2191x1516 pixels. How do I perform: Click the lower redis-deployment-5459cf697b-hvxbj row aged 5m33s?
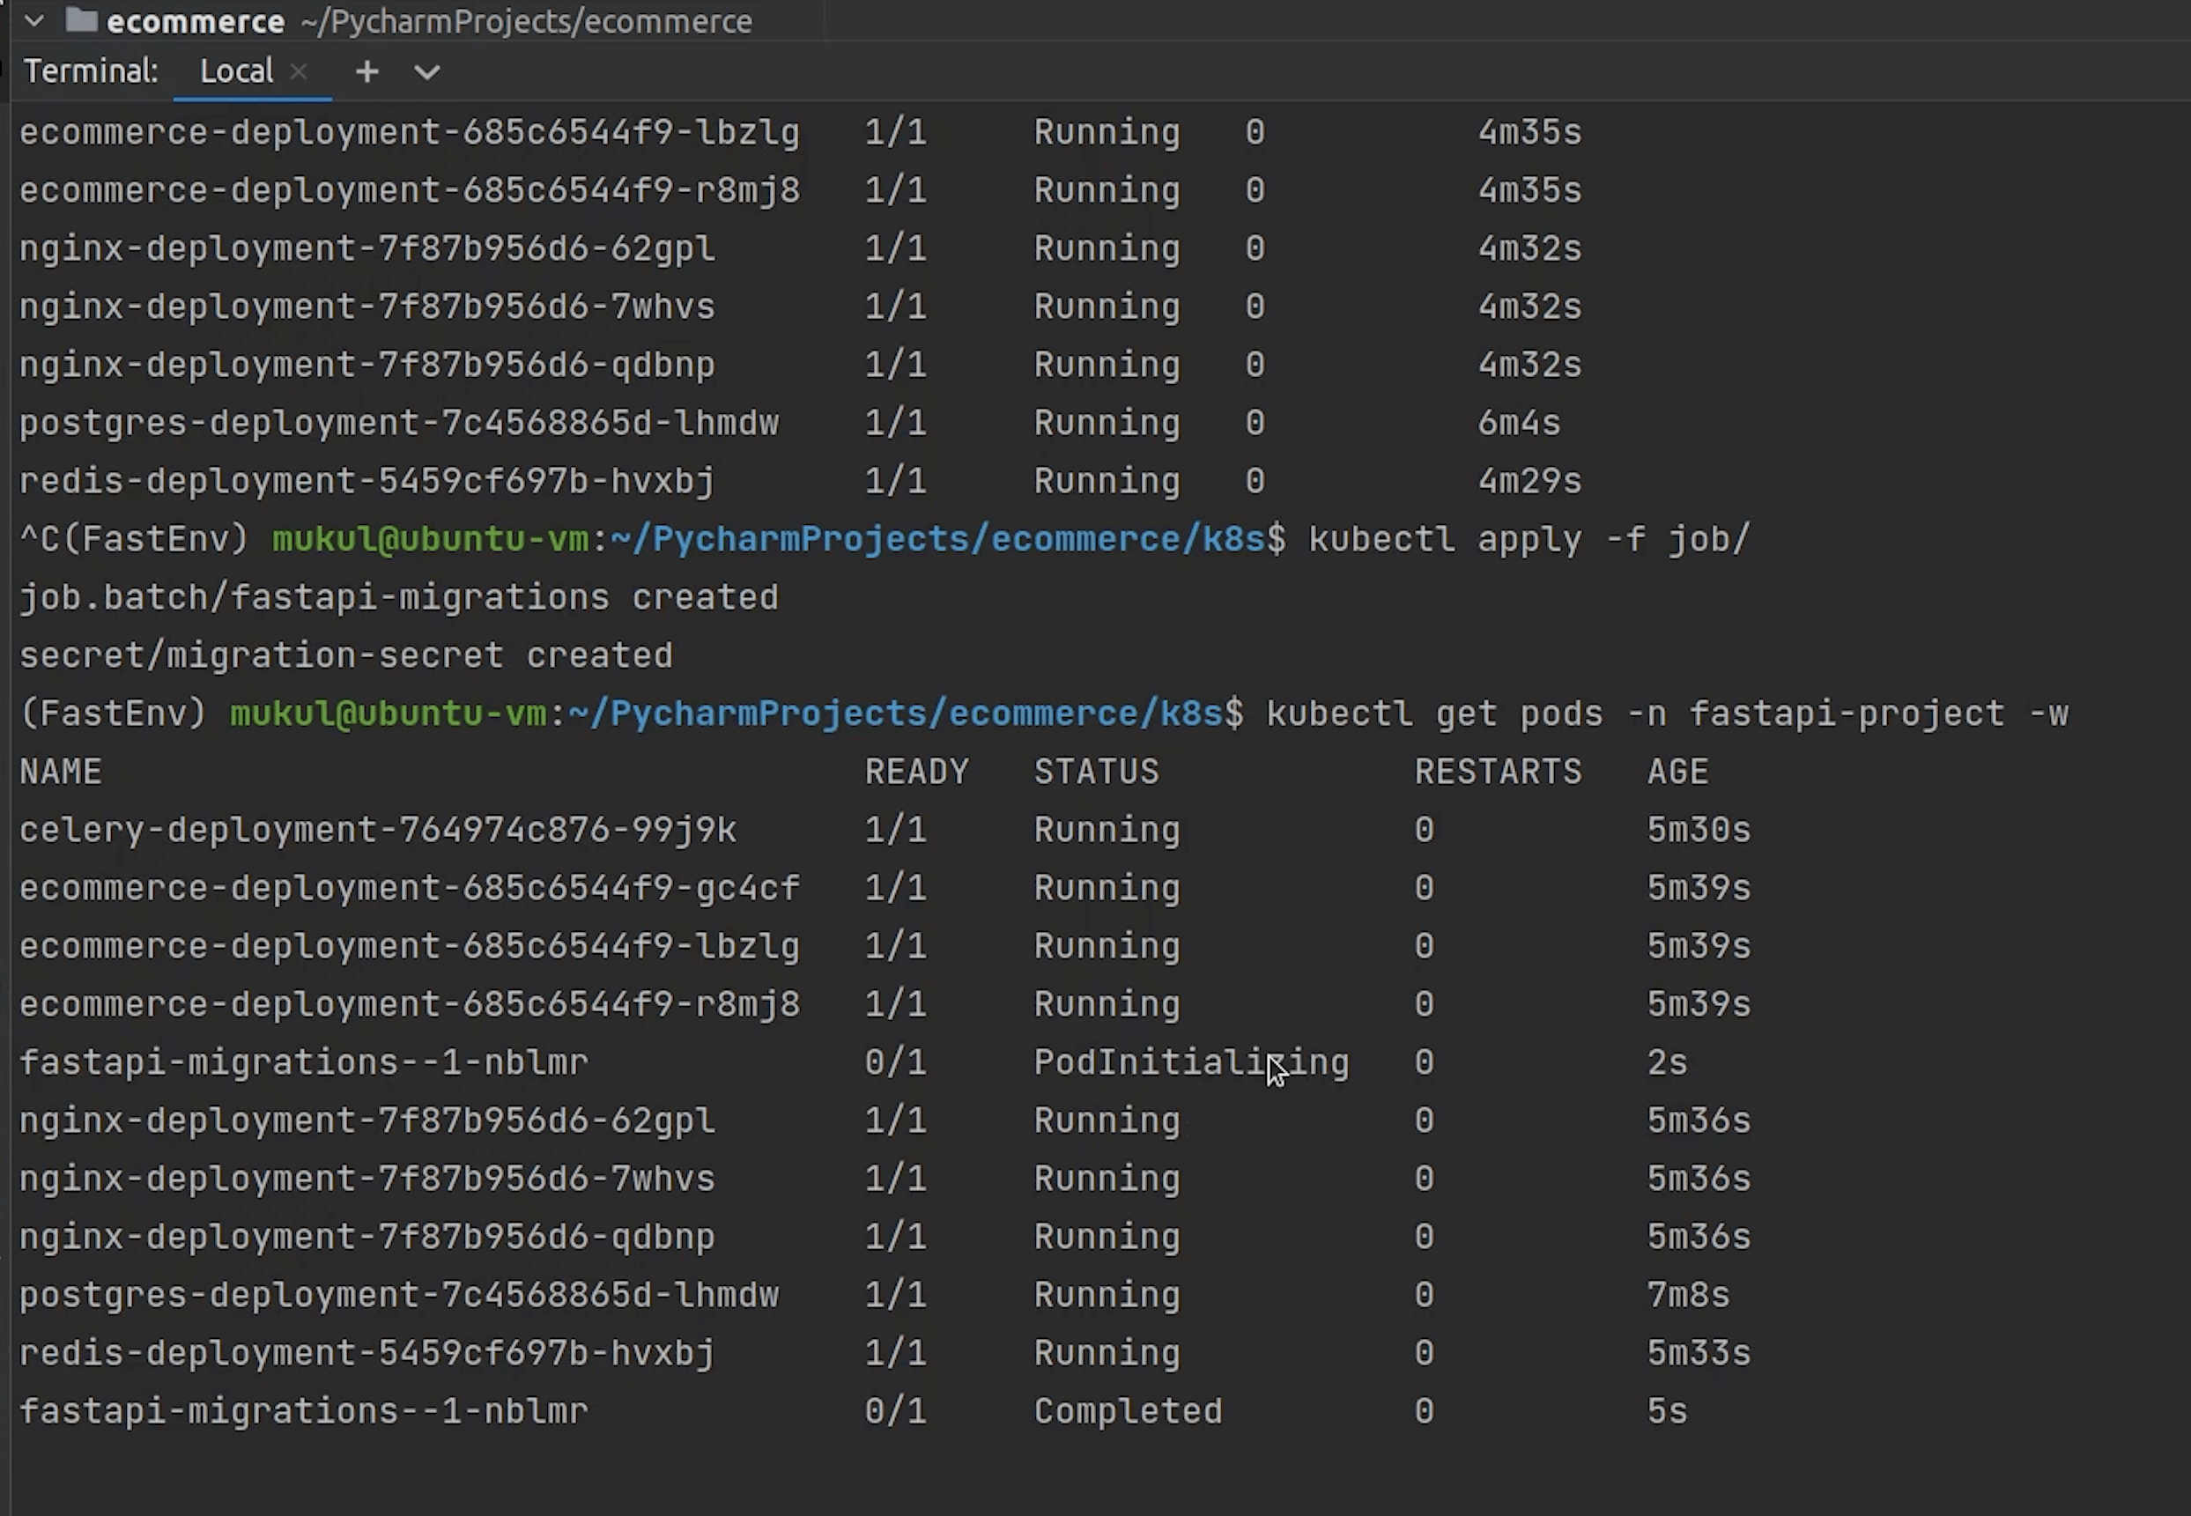(x=366, y=1353)
